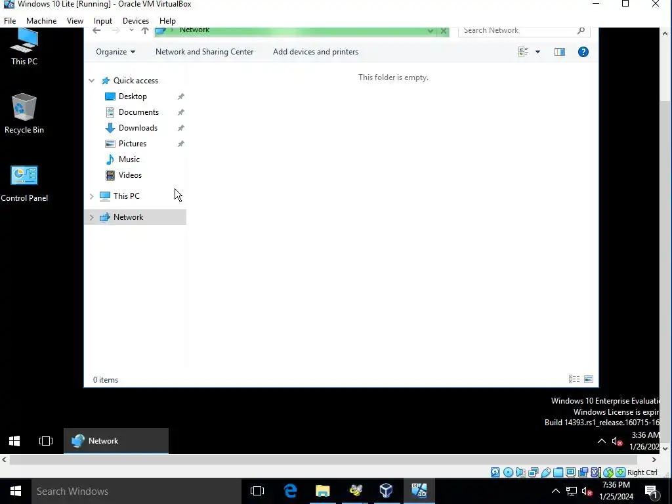Open the address bar history dropdown
The height and width of the screenshot is (504, 672).
pyautogui.click(x=430, y=31)
